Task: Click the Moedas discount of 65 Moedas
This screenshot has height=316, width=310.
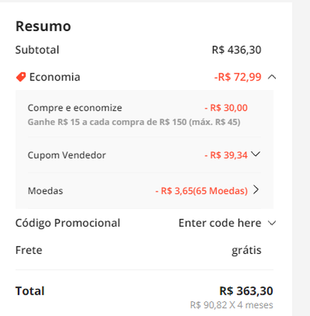Action: [201, 191]
